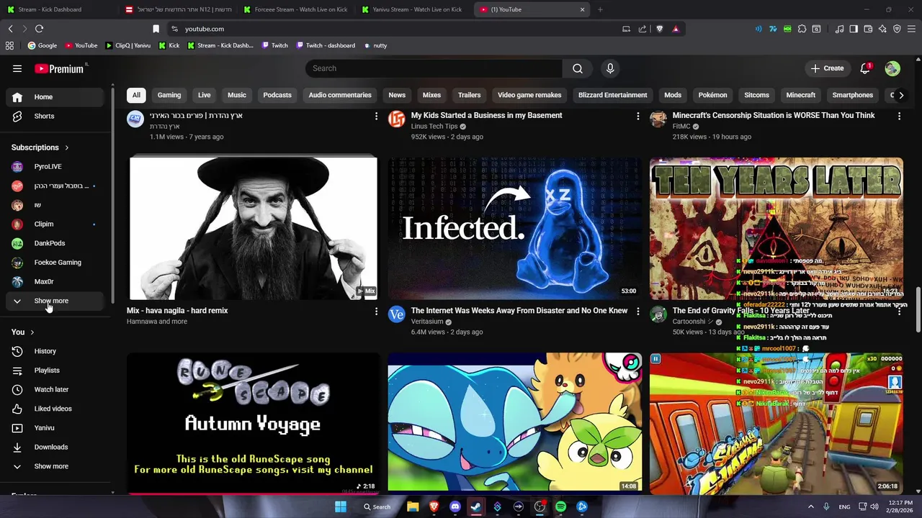
Task: Open the You section chevron
Action: (x=32, y=332)
